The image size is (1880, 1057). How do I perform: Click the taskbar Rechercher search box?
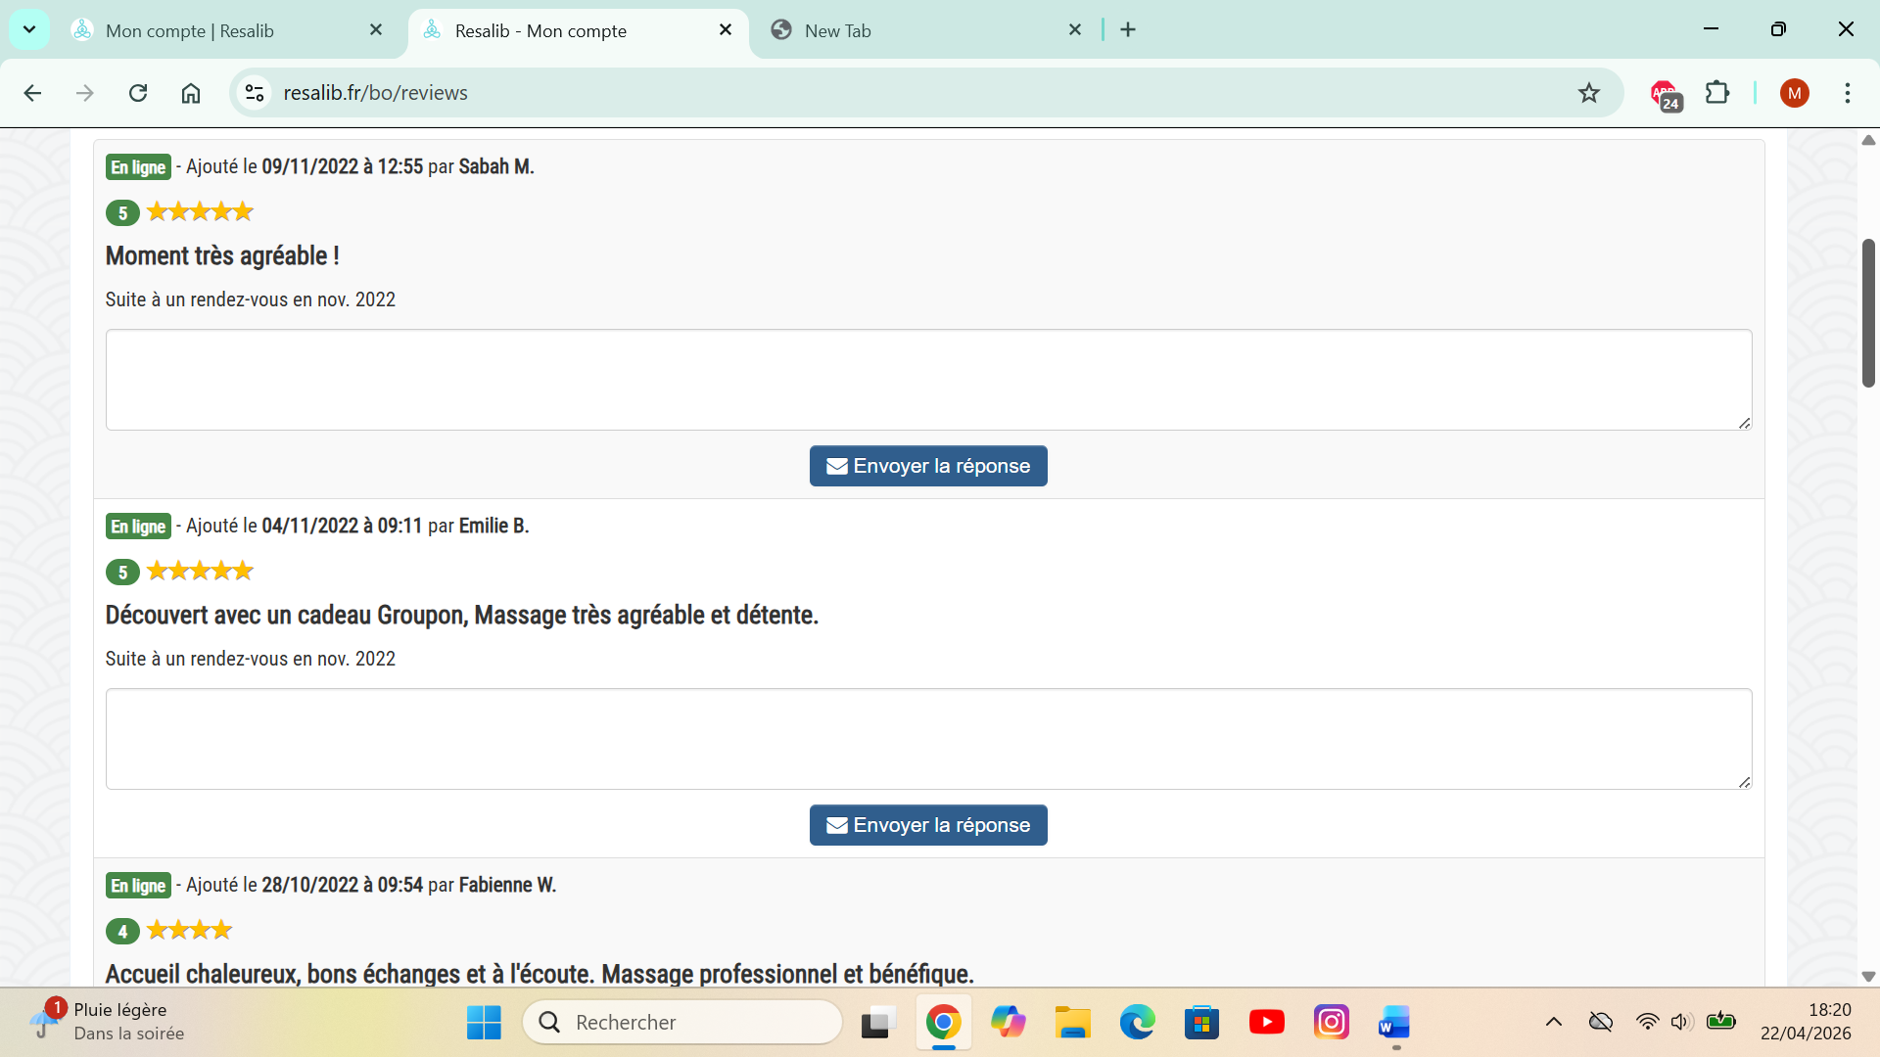(682, 1023)
